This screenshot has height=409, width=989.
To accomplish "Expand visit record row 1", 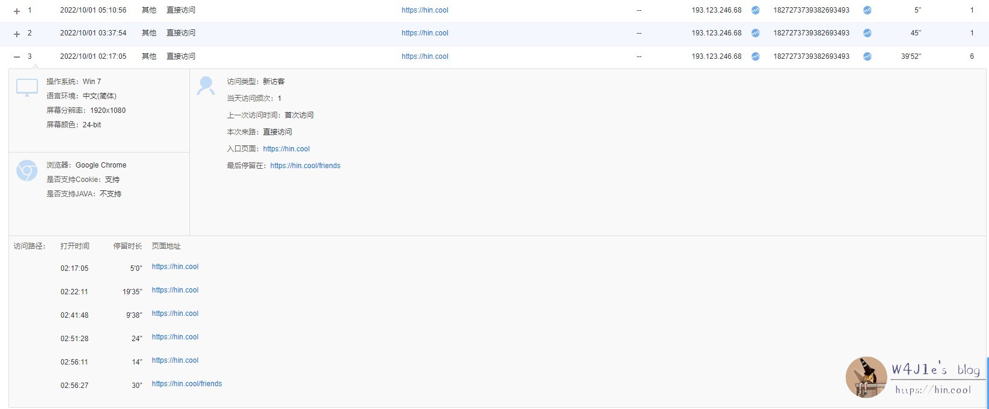I will point(17,11).
